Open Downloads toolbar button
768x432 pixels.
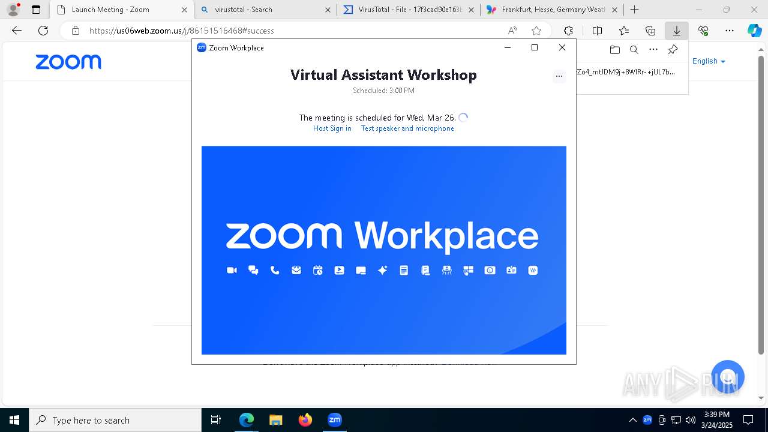pyautogui.click(x=677, y=31)
